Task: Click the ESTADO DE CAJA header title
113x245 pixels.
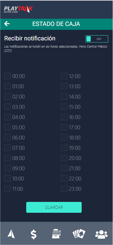Action: pyautogui.click(x=56, y=24)
